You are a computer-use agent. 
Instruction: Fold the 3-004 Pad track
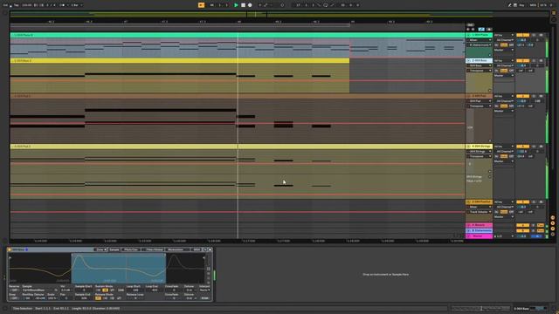[x=469, y=97]
